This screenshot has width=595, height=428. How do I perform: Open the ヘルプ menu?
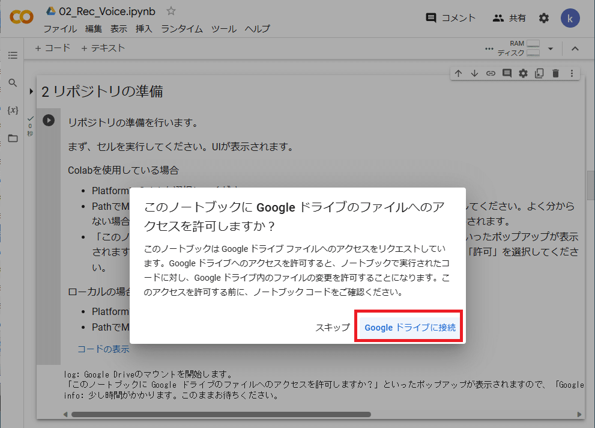[x=258, y=29]
